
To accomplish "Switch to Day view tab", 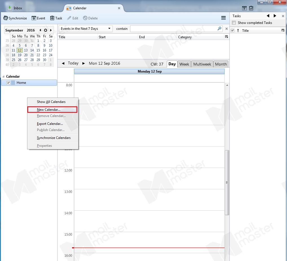I will [172, 64].
